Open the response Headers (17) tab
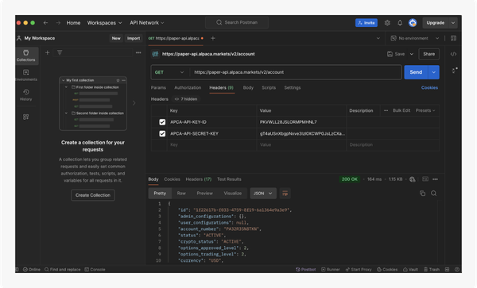Image resolution: width=477 pixels, height=288 pixels. [198, 179]
